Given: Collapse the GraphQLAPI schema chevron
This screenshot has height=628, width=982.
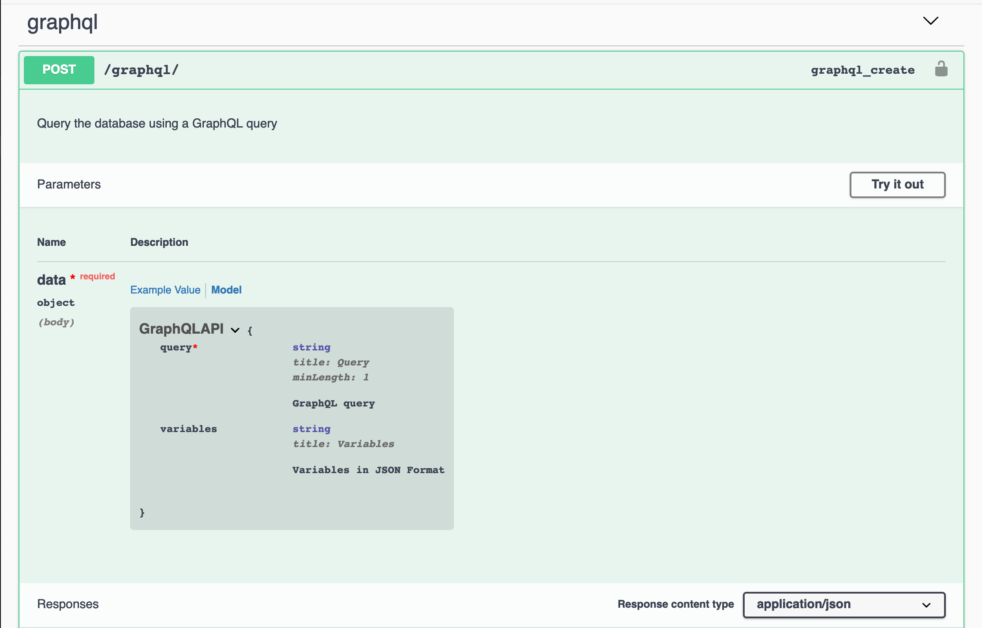Looking at the screenshot, I should pos(235,330).
